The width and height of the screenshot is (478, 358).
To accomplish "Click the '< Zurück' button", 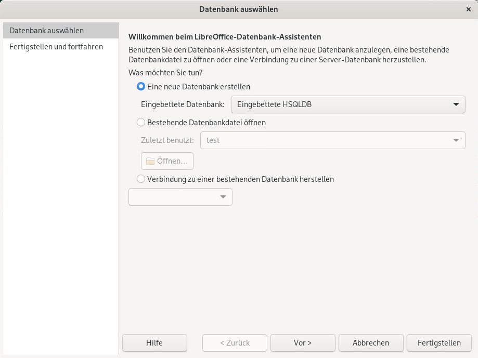I will (x=235, y=343).
